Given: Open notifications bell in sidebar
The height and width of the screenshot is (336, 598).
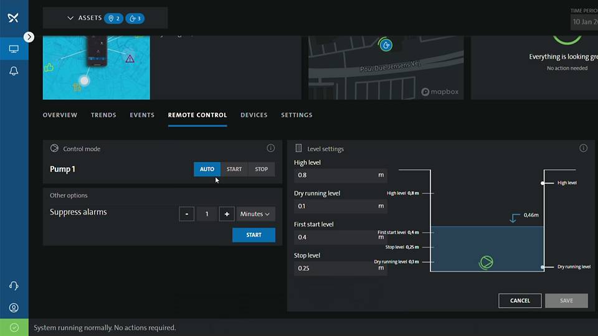Looking at the screenshot, I should [14, 71].
